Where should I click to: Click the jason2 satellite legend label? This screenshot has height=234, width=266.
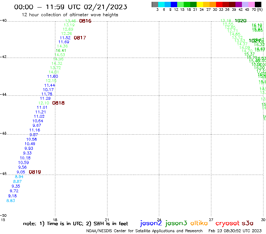tap(151, 223)
